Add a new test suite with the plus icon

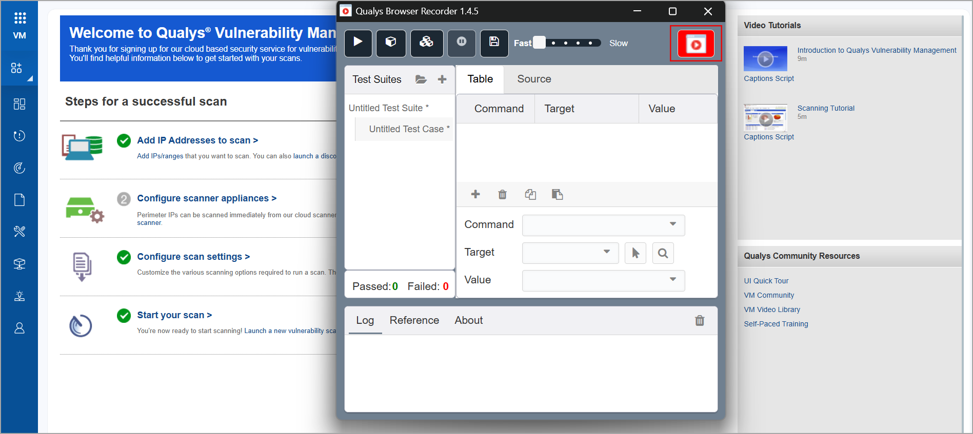(442, 79)
